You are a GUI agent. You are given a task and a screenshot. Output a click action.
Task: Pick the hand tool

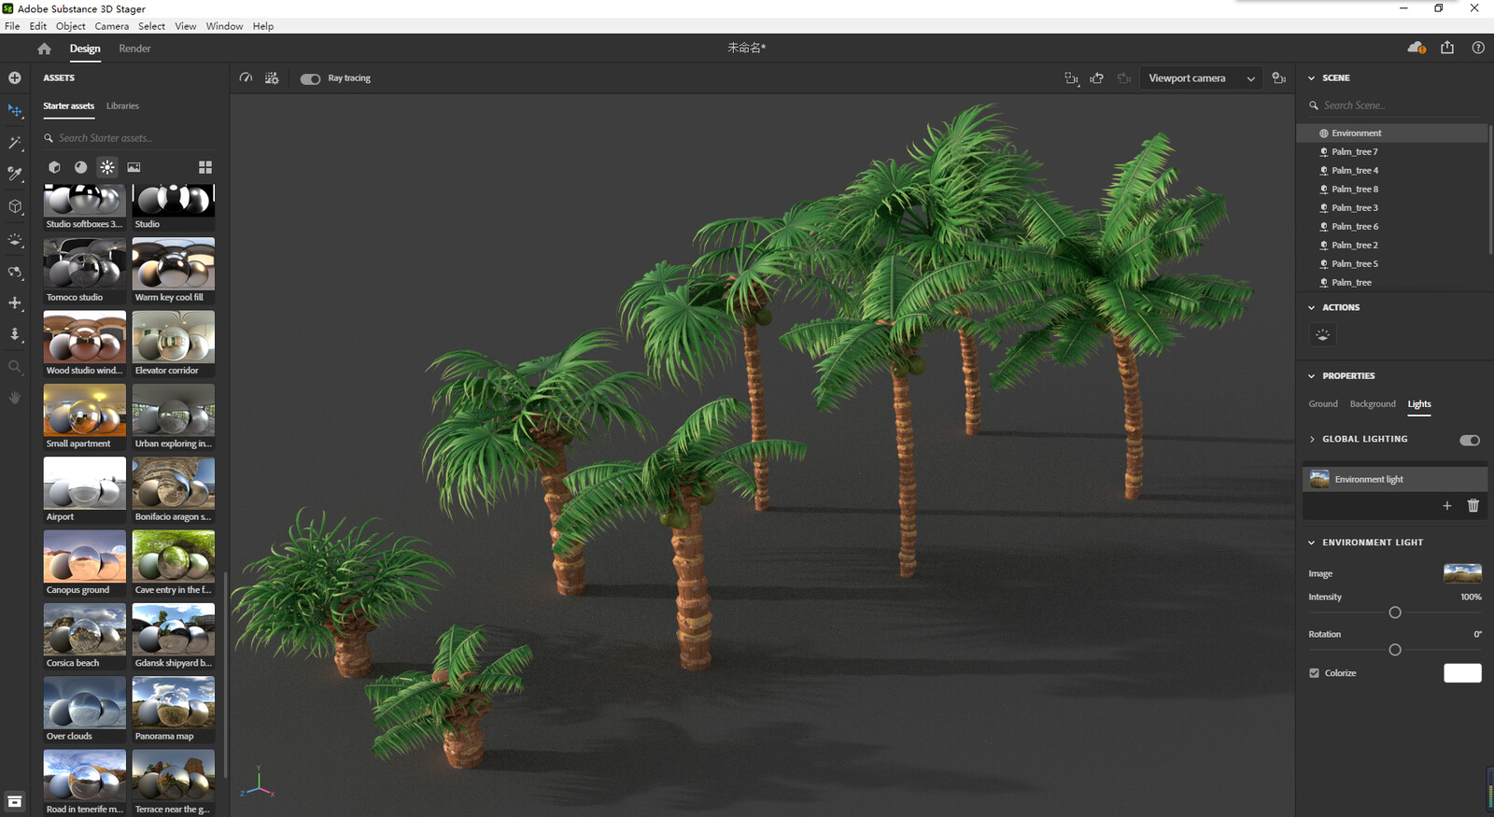tap(15, 398)
